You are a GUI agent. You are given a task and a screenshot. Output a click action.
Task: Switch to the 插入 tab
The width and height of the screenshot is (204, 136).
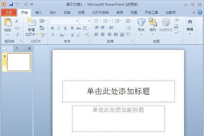(x=38, y=13)
